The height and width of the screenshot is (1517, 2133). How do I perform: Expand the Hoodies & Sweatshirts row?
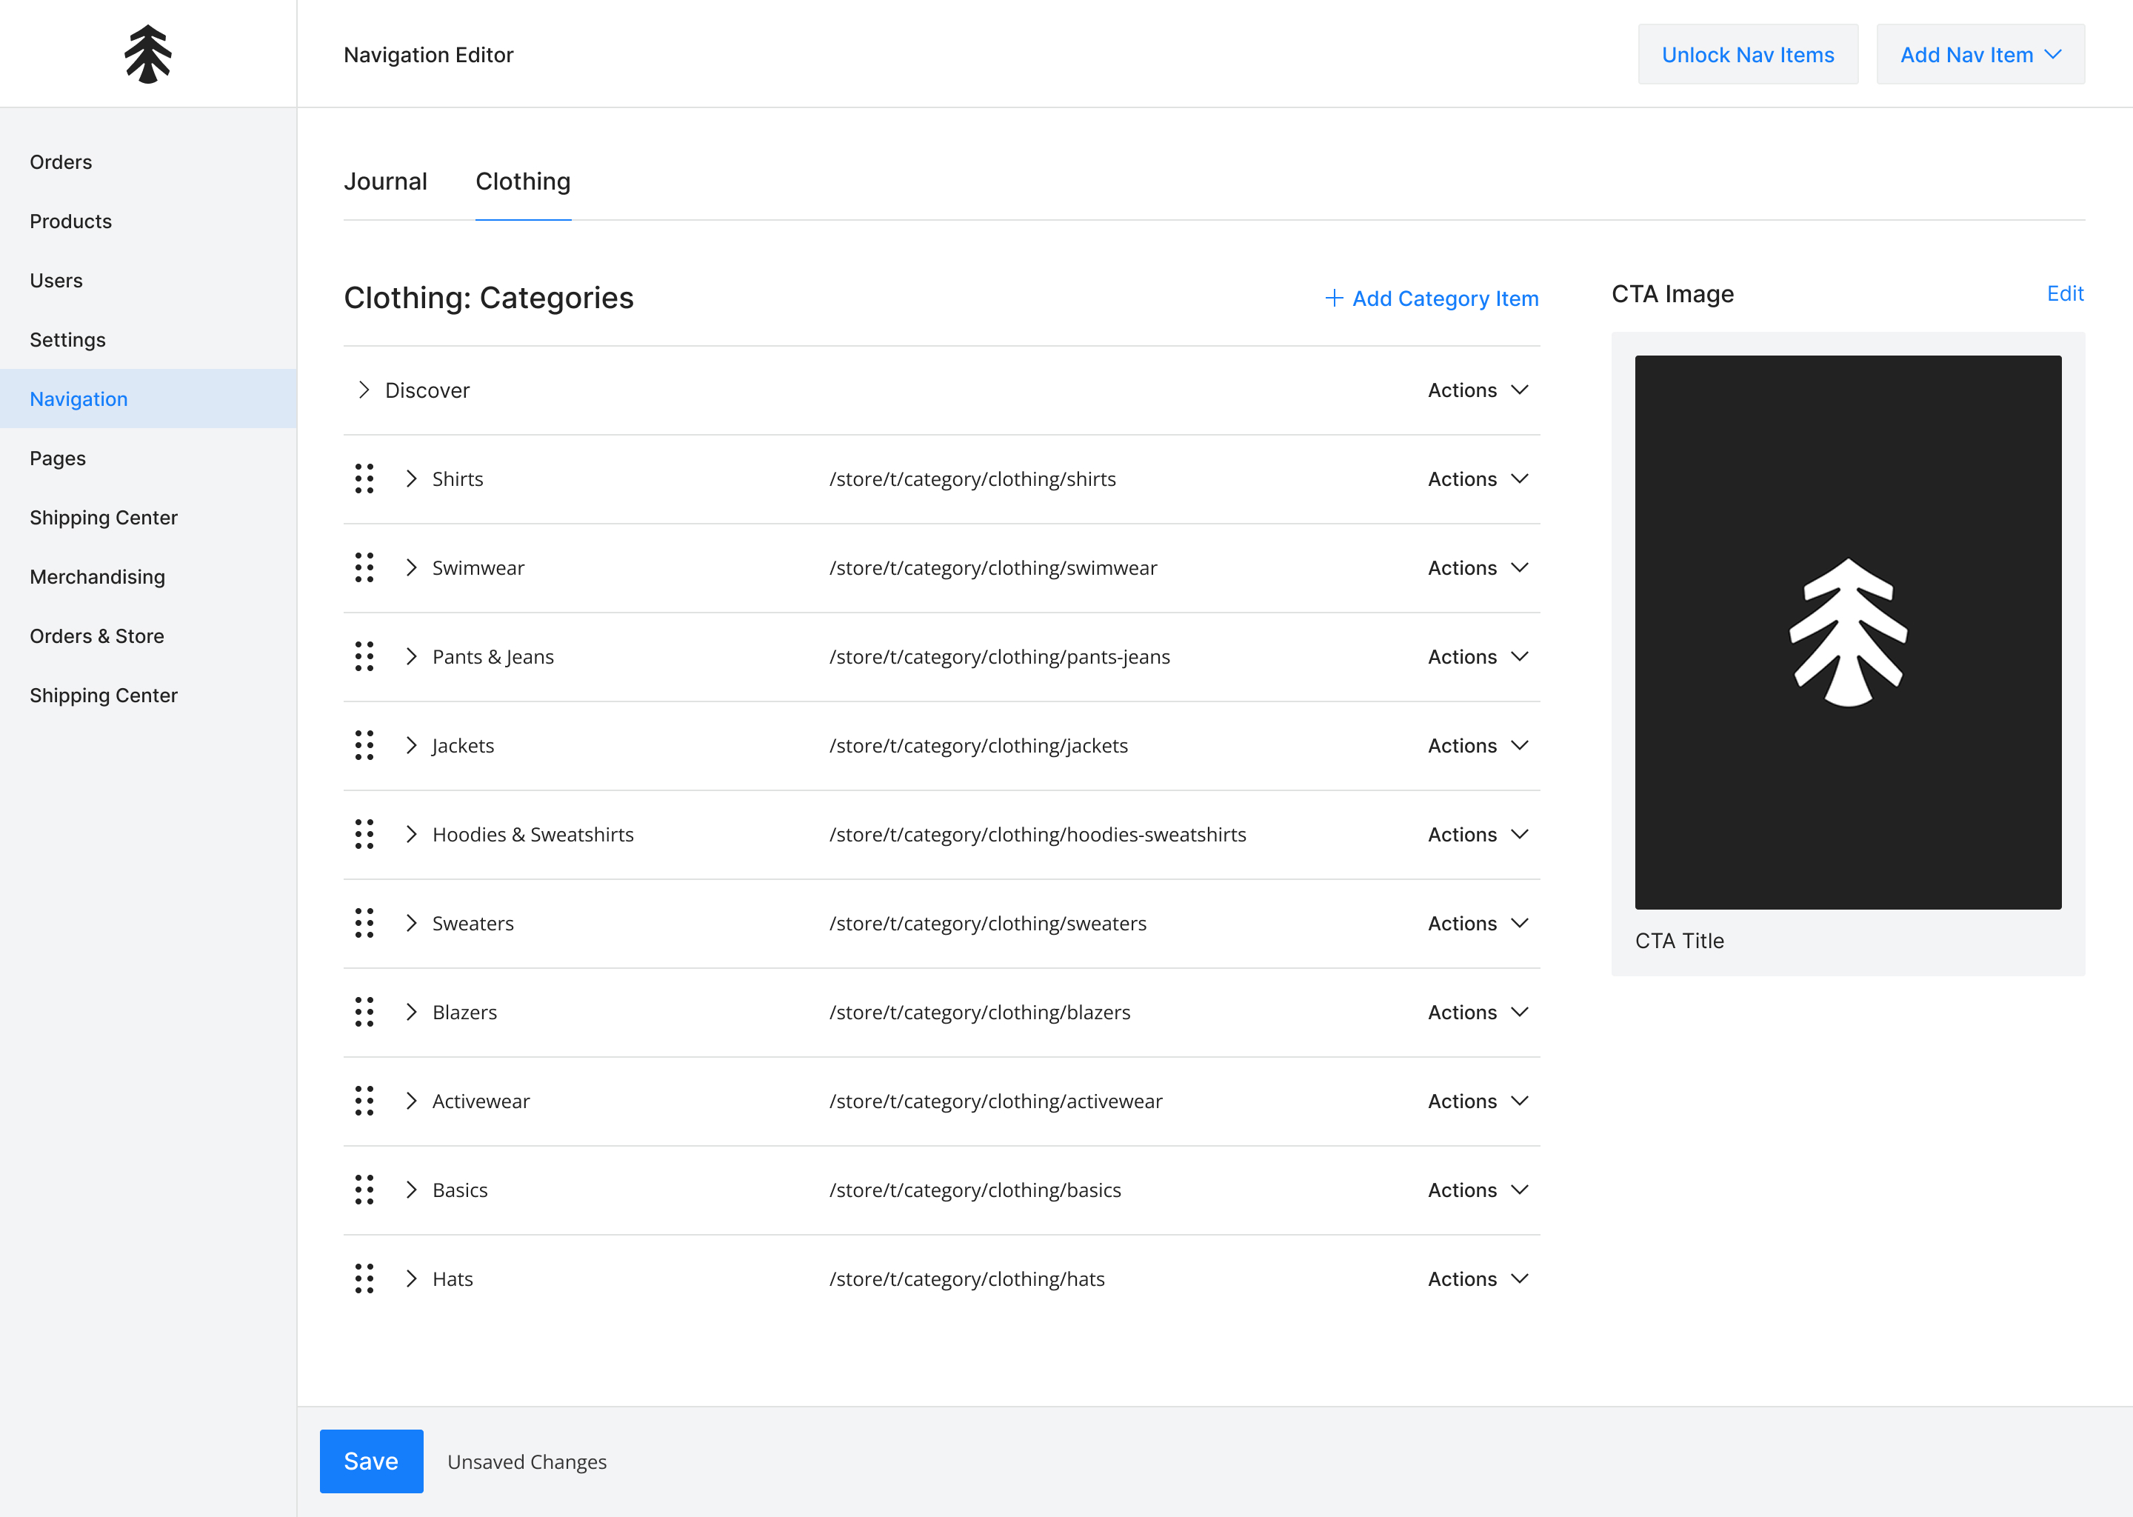411,834
